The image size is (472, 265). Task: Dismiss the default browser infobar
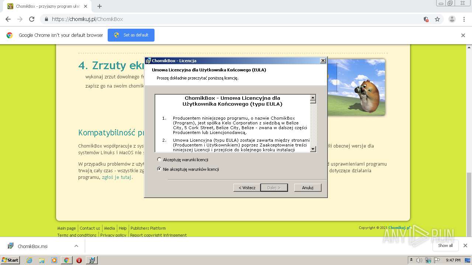click(x=463, y=35)
